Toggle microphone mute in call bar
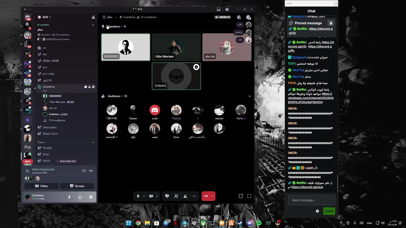 138,196
